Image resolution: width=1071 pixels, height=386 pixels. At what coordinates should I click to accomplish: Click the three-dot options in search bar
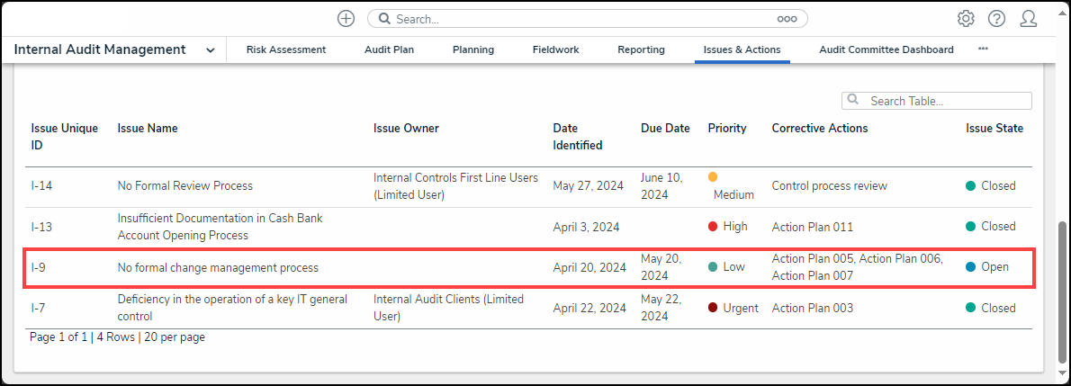point(787,19)
